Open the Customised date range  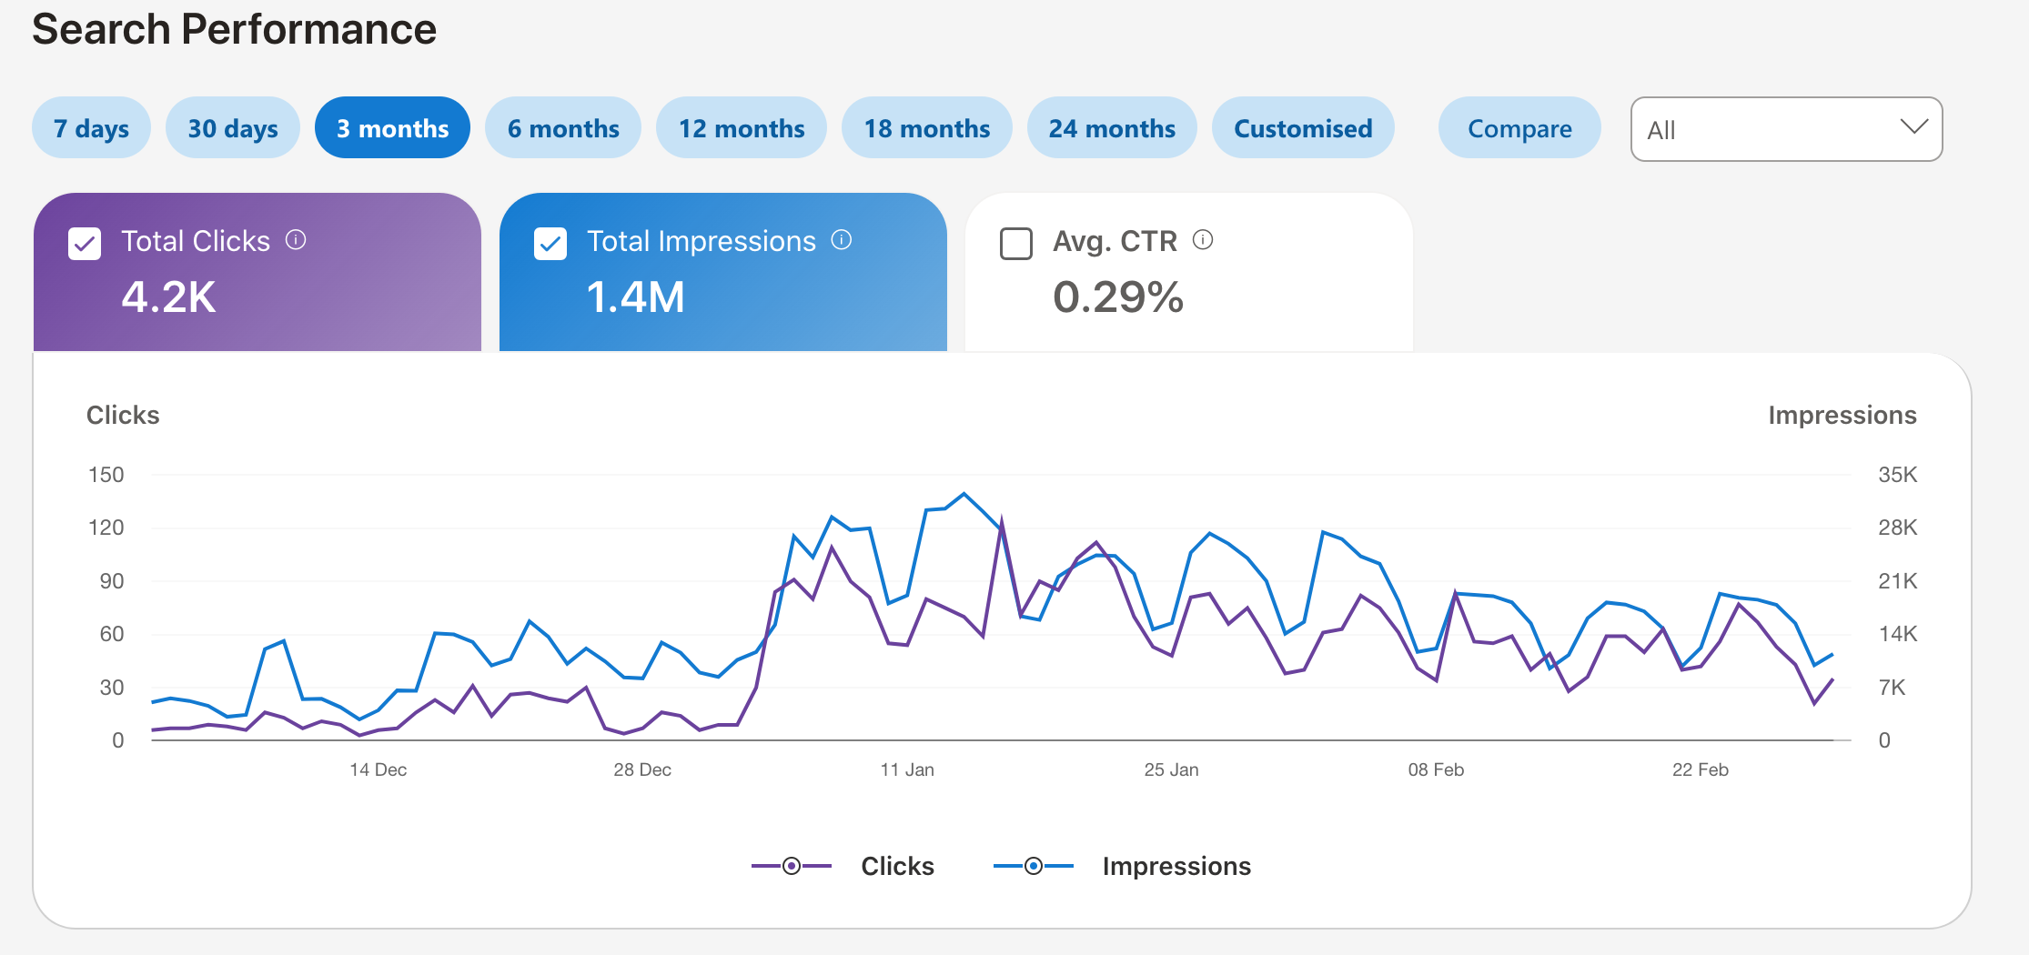tap(1303, 128)
